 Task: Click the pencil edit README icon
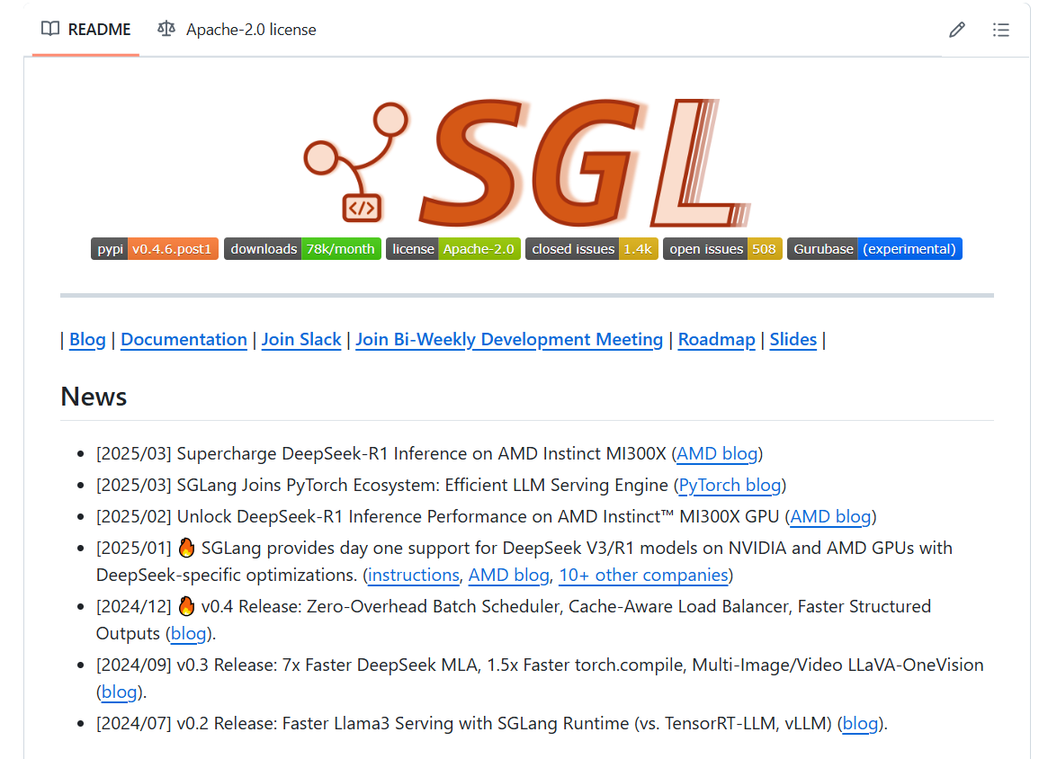tap(956, 30)
